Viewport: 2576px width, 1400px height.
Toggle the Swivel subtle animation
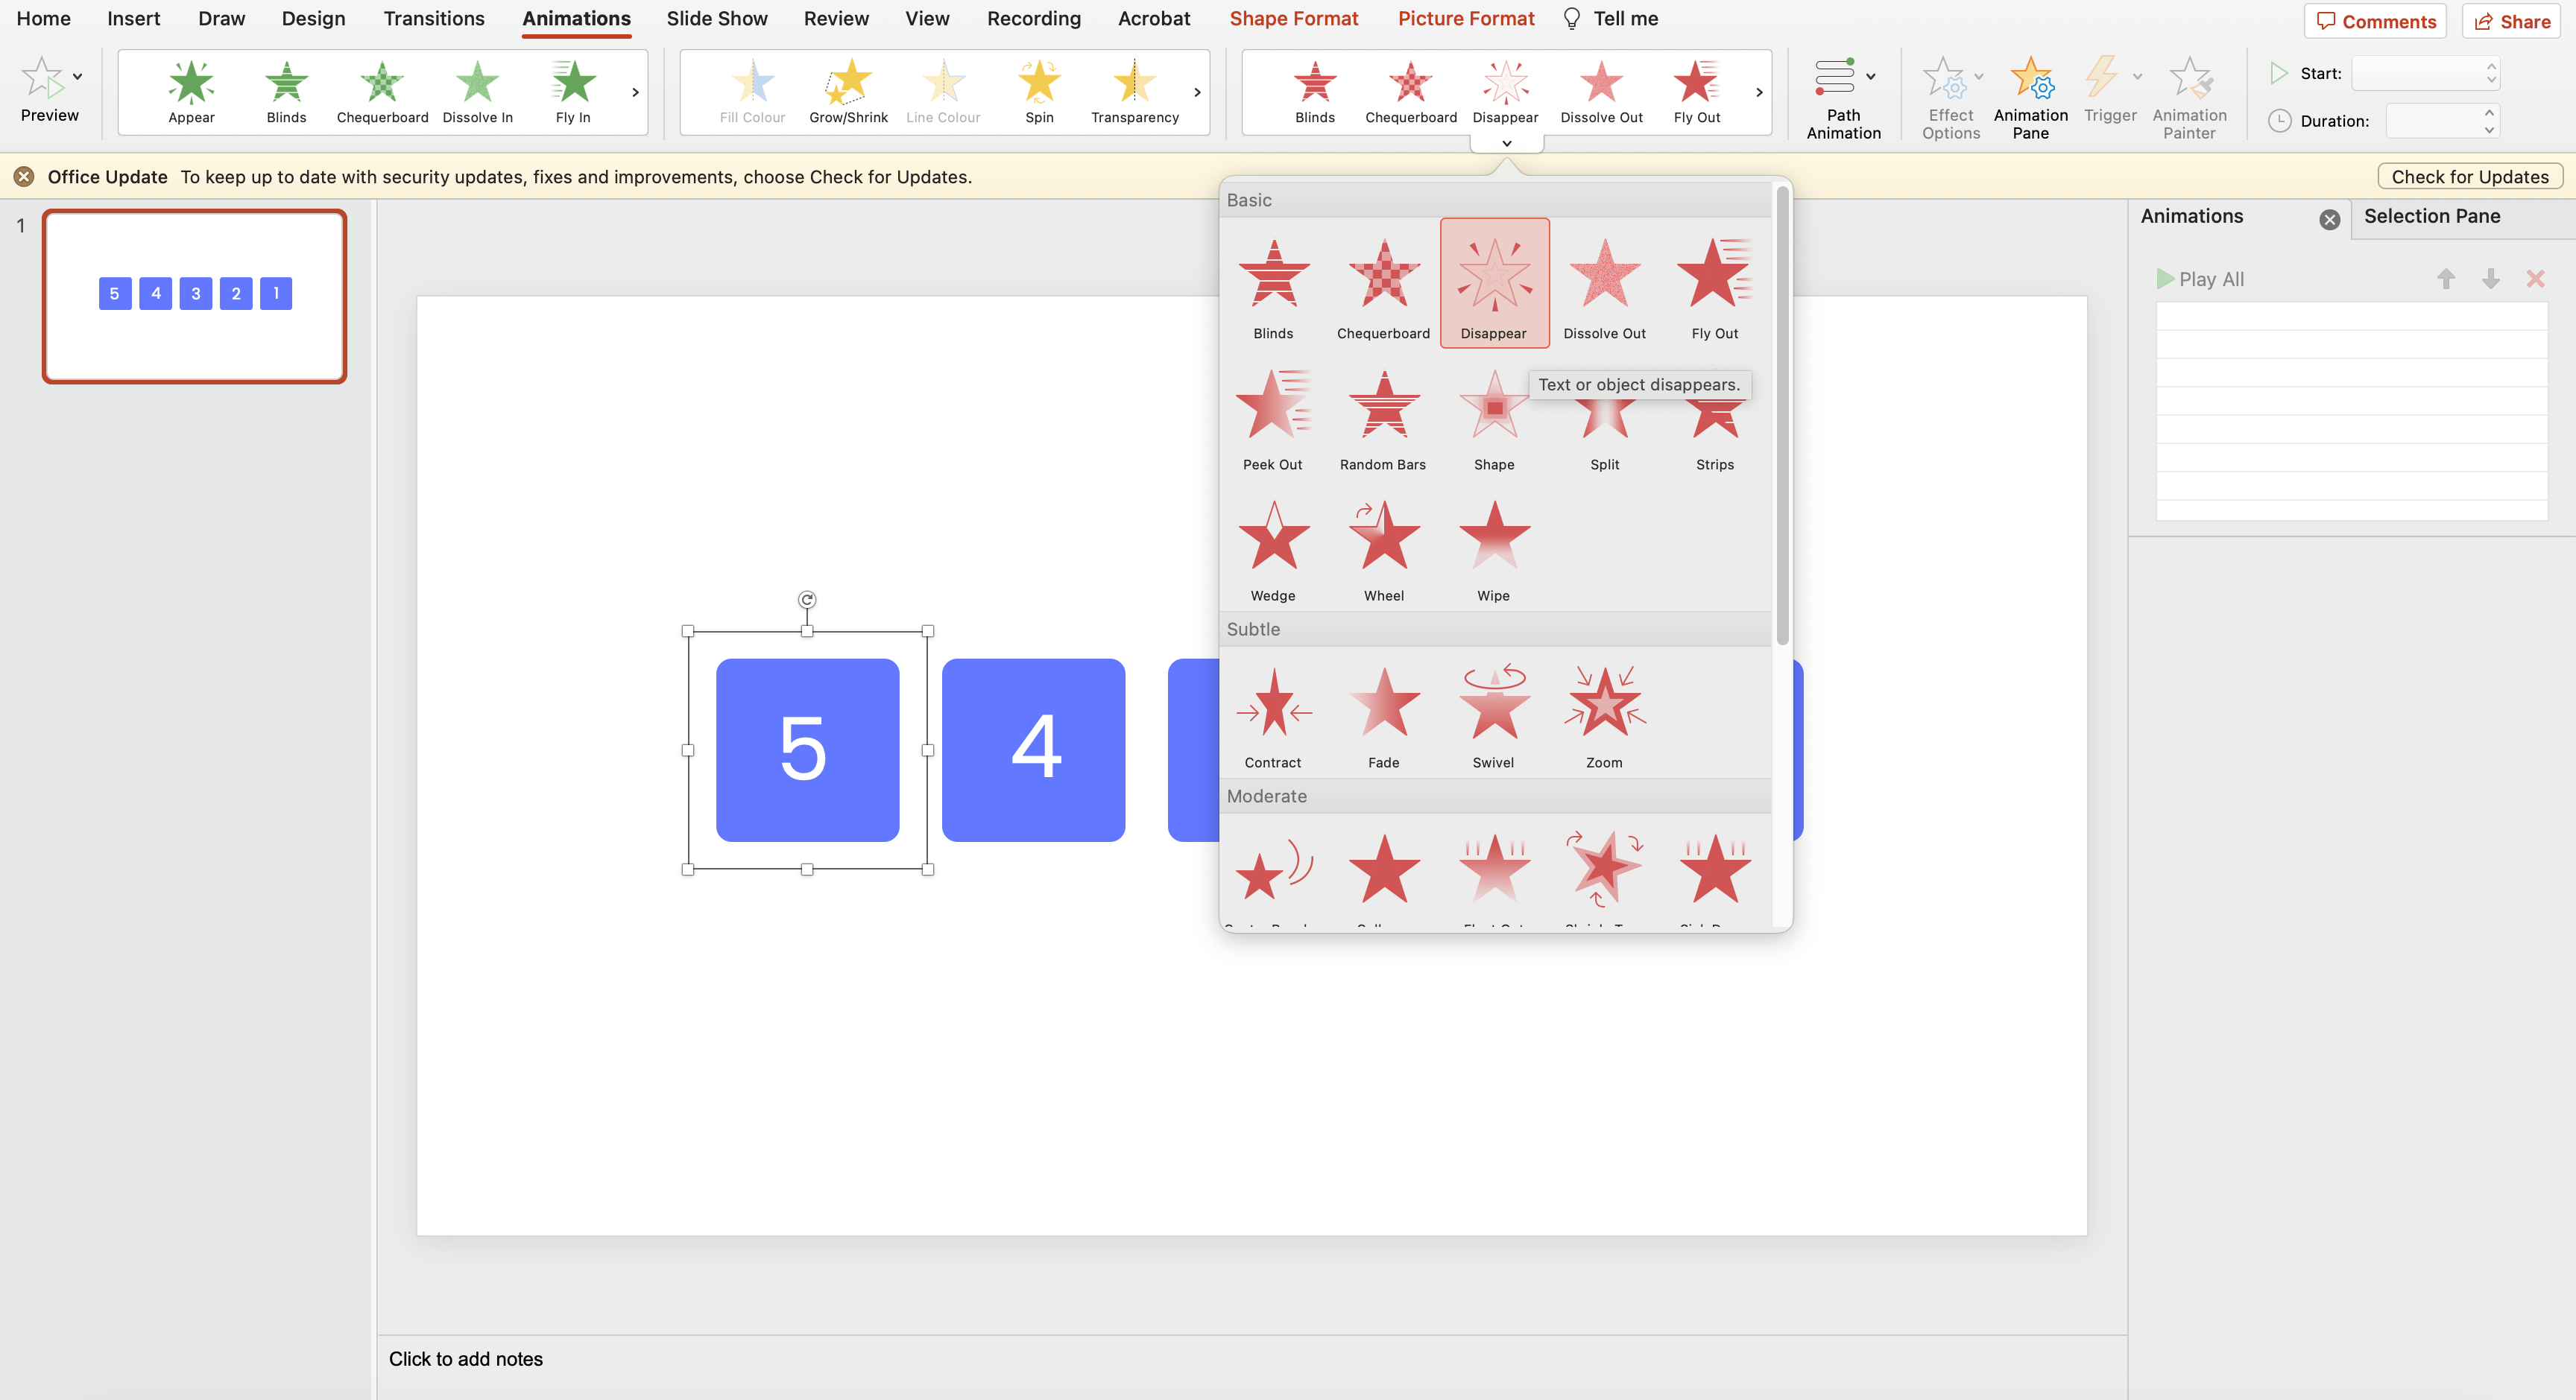[x=1491, y=712]
